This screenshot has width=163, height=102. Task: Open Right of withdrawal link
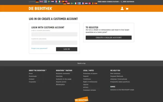pos(90,82)
